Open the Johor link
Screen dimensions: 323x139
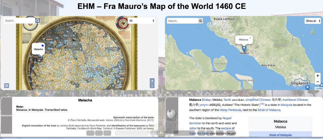tap(193, 128)
